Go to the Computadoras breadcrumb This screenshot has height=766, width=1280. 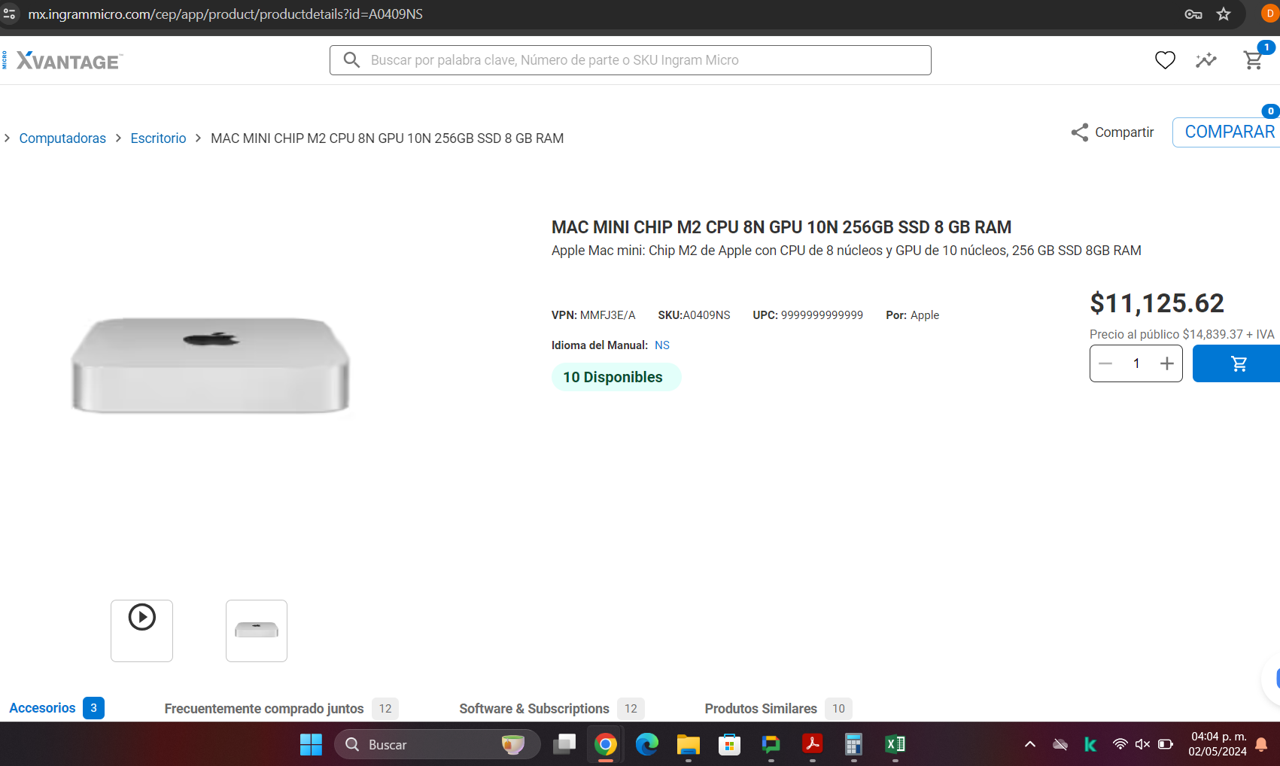[x=62, y=138]
